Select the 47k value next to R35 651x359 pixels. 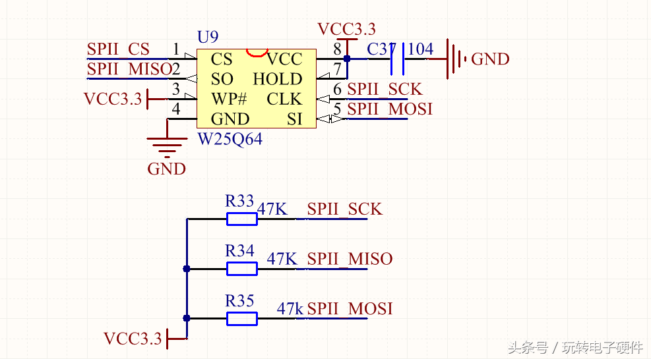click(x=290, y=309)
